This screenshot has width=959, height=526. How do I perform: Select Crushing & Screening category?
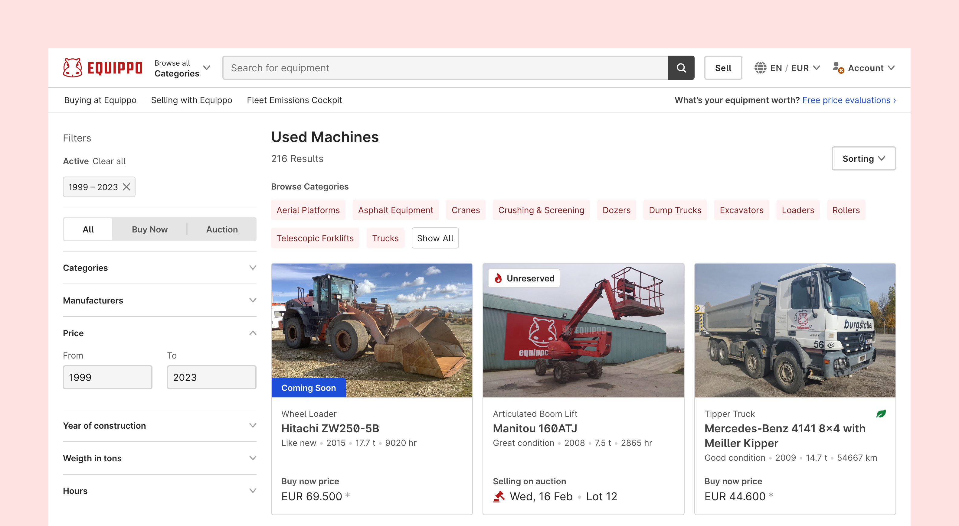541,210
